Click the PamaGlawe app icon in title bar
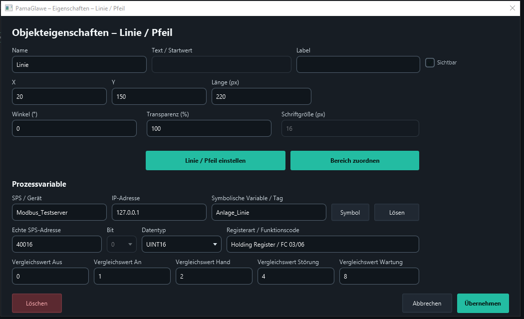 [8, 8]
